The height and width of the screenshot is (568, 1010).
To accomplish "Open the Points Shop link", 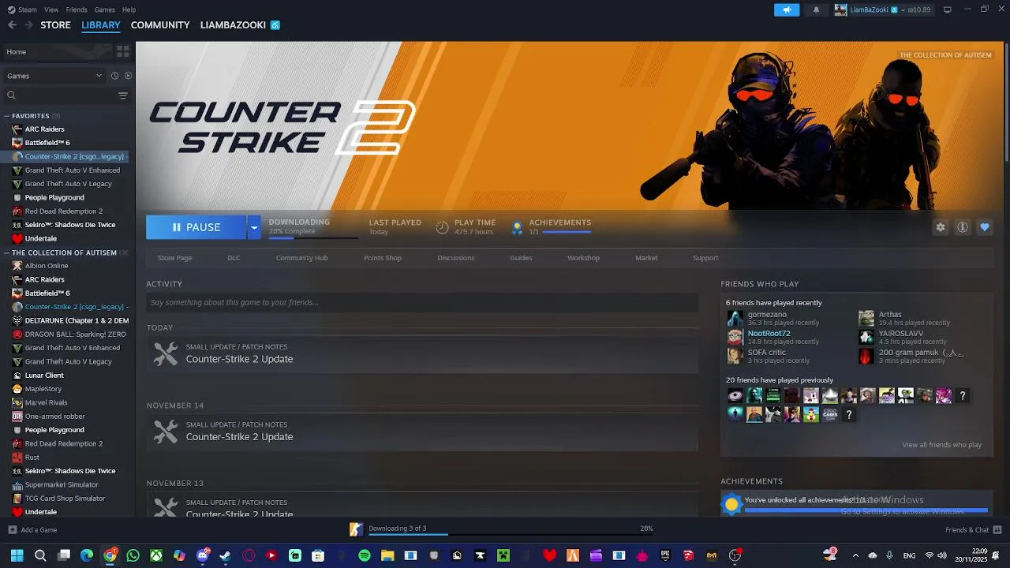I will click(x=383, y=258).
